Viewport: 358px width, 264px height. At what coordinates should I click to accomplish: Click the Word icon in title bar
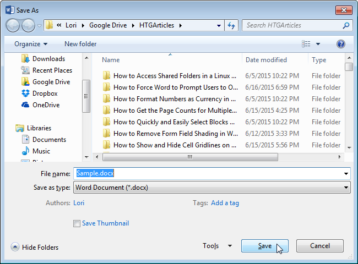coord(10,10)
